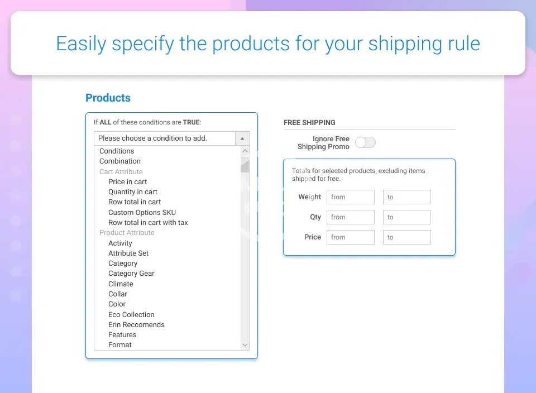The image size is (536, 393).
Task: Pick Category from the attribute list
Action: [x=123, y=263]
